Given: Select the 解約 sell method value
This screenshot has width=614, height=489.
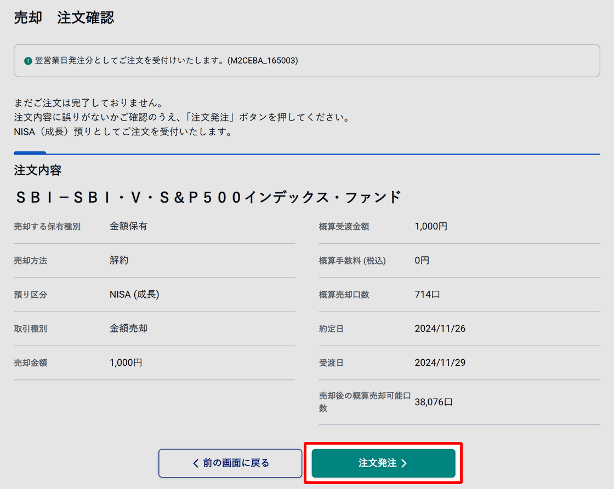Looking at the screenshot, I should click(x=119, y=260).
